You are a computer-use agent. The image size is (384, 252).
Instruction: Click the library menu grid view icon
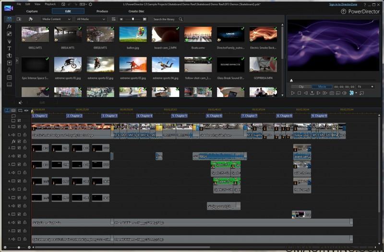click(x=113, y=19)
